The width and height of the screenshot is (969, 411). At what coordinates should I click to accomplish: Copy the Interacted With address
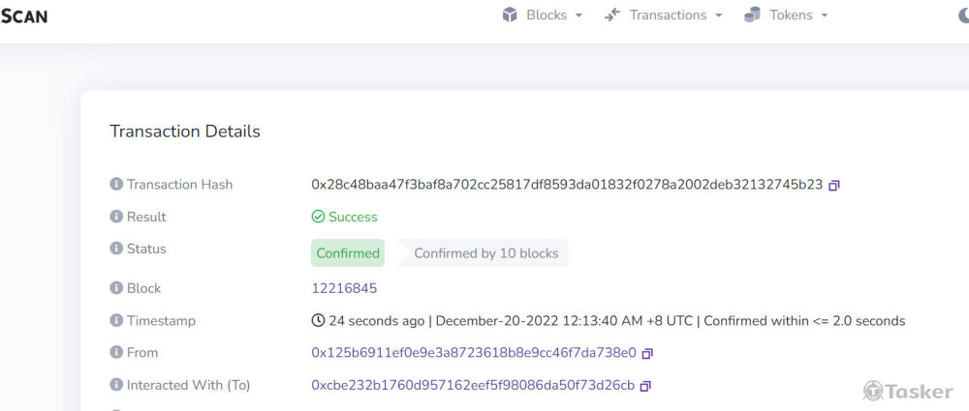tap(645, 386)
